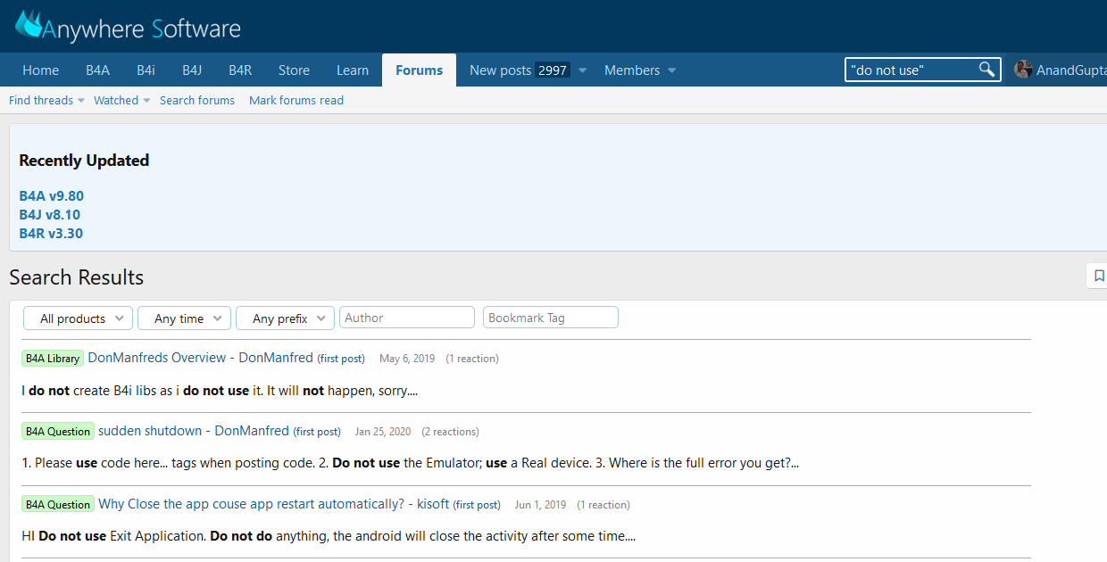Open AnandGupta user avatar
This screenshot has height=562, width=1107.
pos(1023,70)
